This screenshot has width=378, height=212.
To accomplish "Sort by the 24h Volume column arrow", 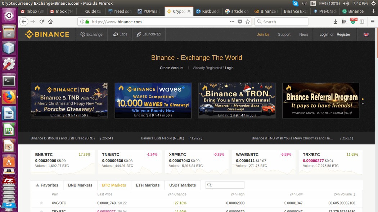I will coord(354,194).
